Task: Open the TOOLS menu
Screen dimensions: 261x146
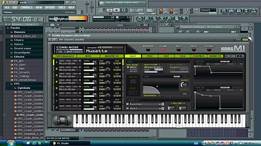Action: 62,8
